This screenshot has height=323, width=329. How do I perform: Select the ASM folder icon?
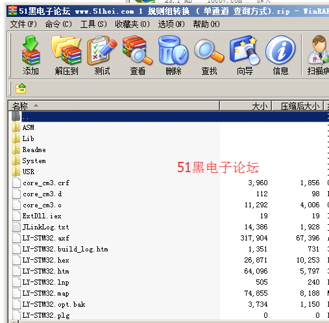tap(16, 127)
